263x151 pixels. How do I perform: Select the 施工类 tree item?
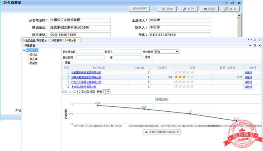coord(34,59)
